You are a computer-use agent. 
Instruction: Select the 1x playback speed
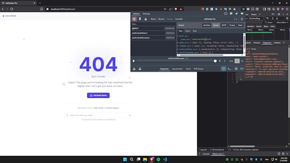click(x=237, y=61)
